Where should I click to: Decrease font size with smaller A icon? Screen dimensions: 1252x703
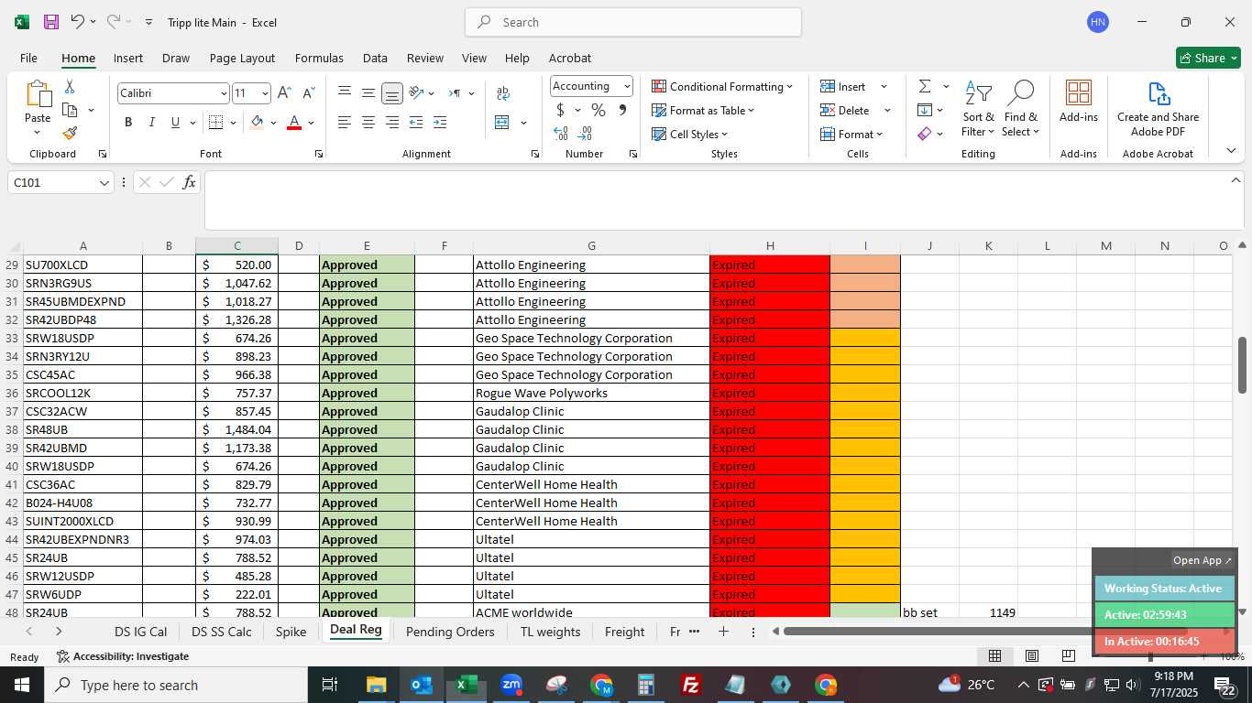pyautogui.click(x=308, y=93)
